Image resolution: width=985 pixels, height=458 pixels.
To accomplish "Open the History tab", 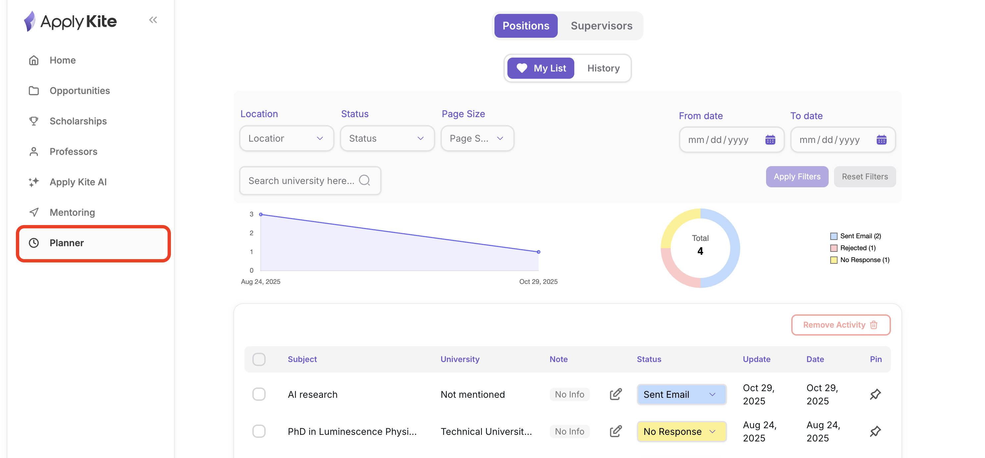I will [x=603, y=68].
